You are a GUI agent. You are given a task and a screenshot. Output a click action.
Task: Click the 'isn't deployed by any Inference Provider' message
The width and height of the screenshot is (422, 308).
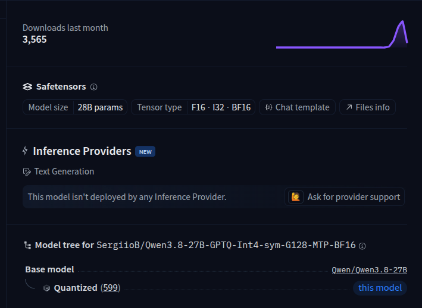127,197
